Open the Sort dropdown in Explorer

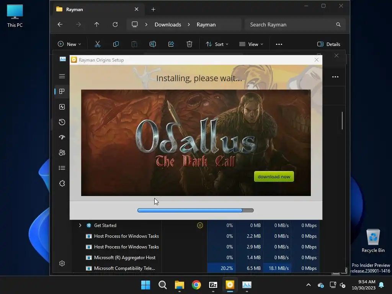click(x=217, y=44)
